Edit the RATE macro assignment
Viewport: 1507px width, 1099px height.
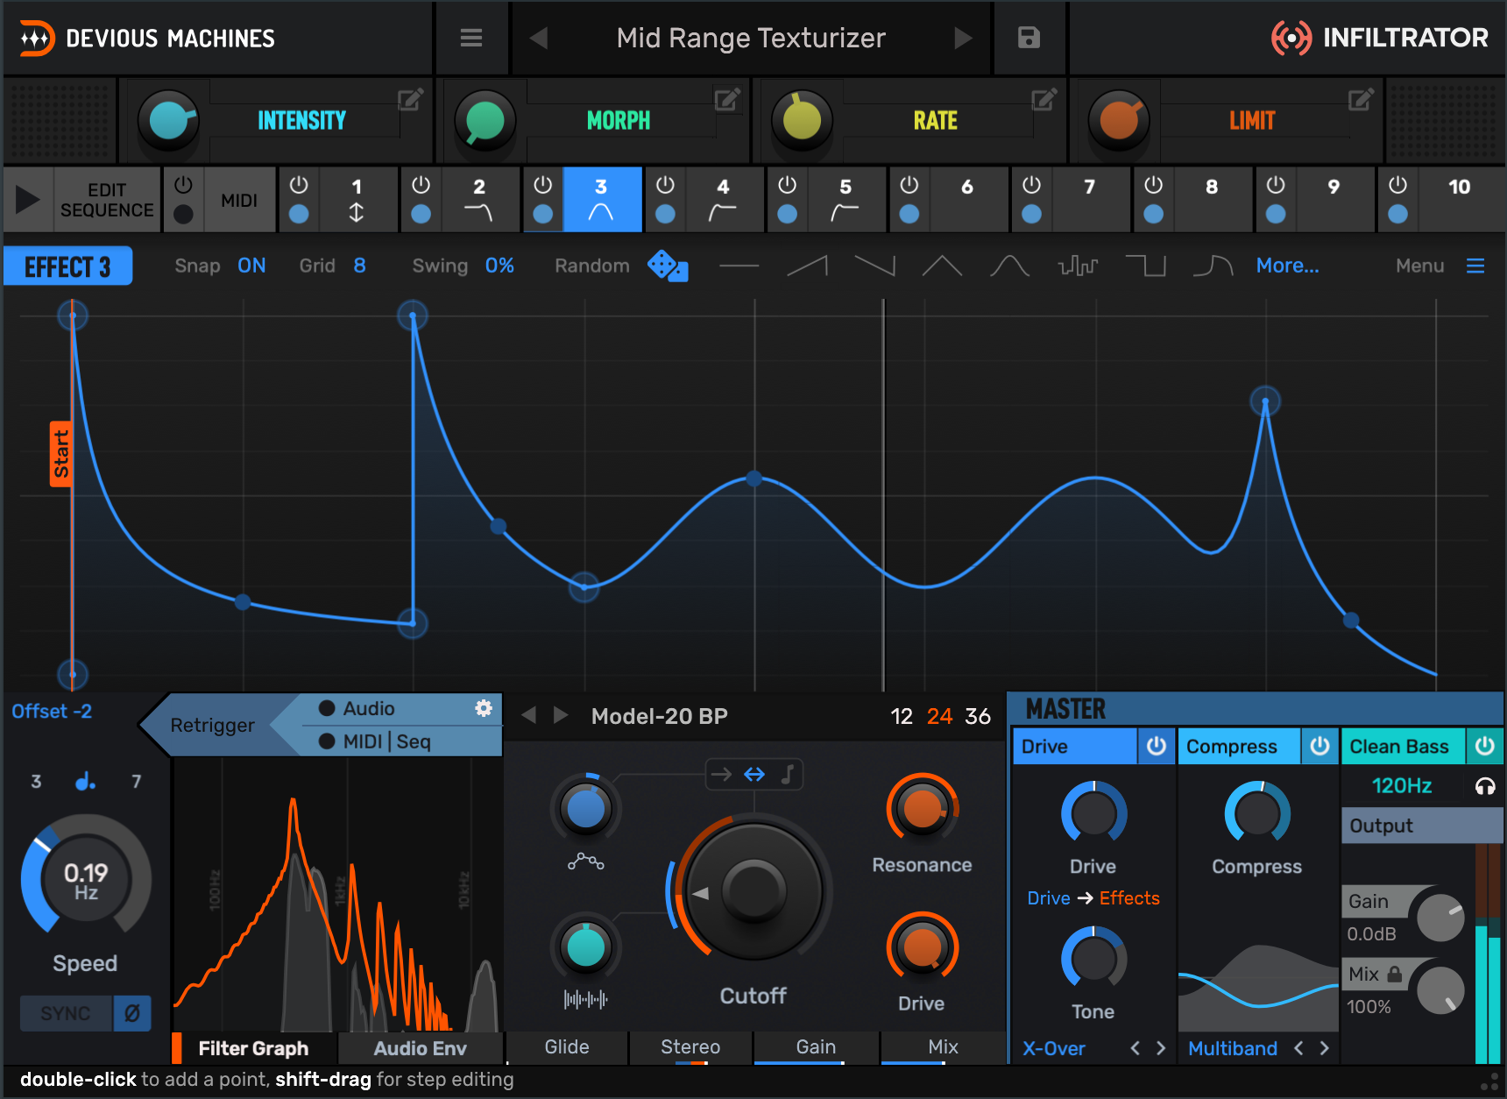click(1044, 100)
